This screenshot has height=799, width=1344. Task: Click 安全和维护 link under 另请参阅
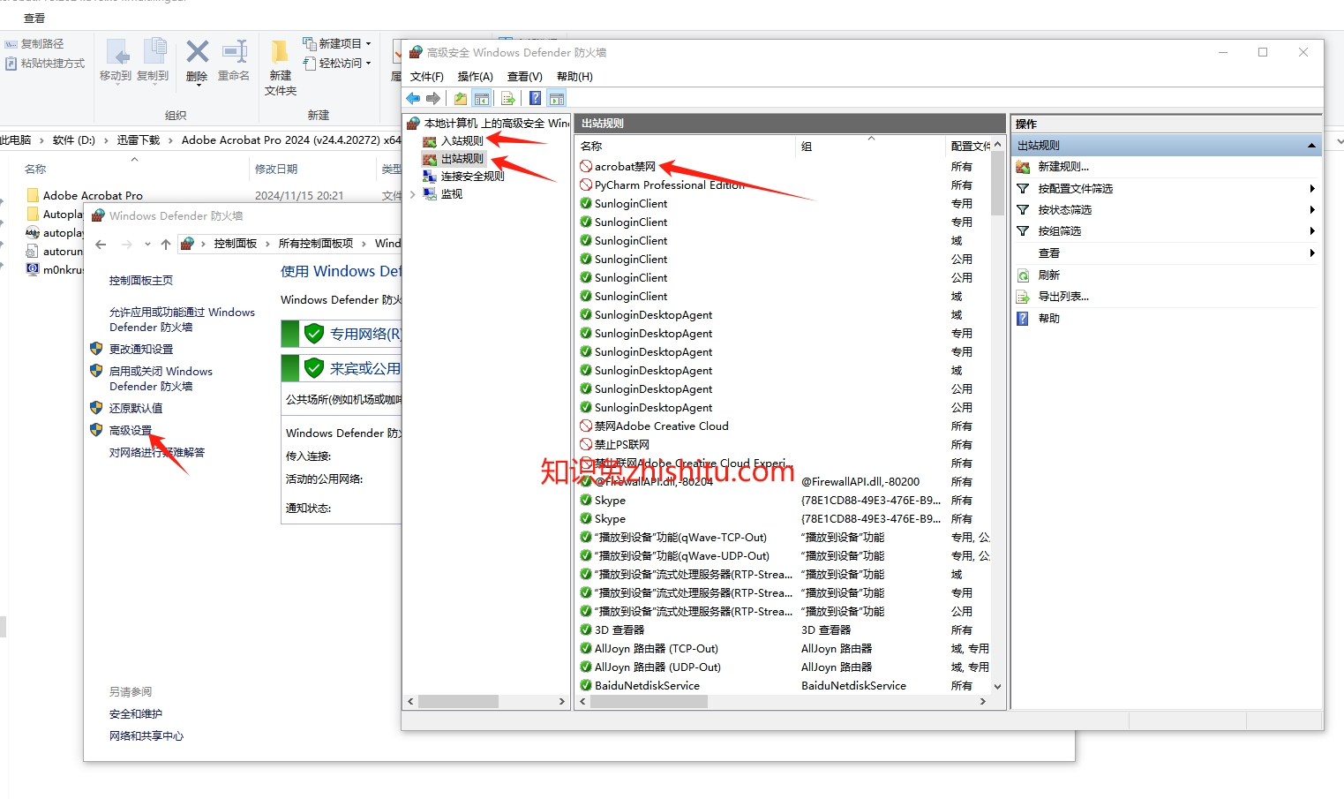click(x=136, y=714)
